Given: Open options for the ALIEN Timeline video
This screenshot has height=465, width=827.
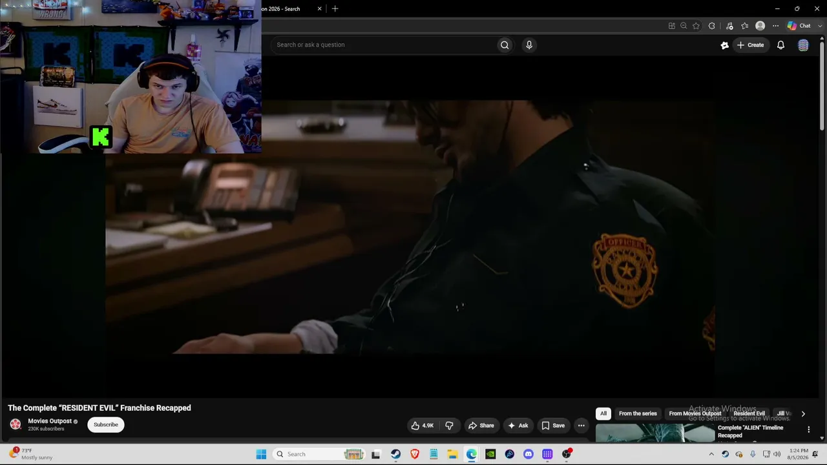Looking at the screenshot, I should pos(808,429).
